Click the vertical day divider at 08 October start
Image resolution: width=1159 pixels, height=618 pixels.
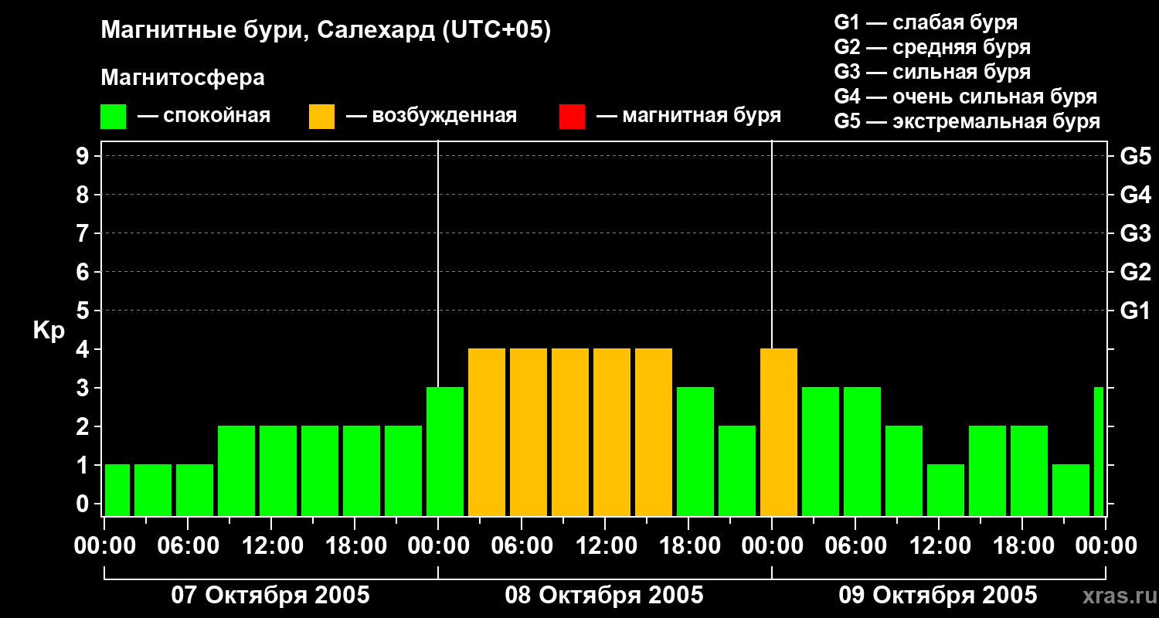click(438, 263)
